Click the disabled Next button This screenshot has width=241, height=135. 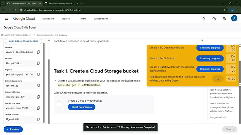[230, 129]
